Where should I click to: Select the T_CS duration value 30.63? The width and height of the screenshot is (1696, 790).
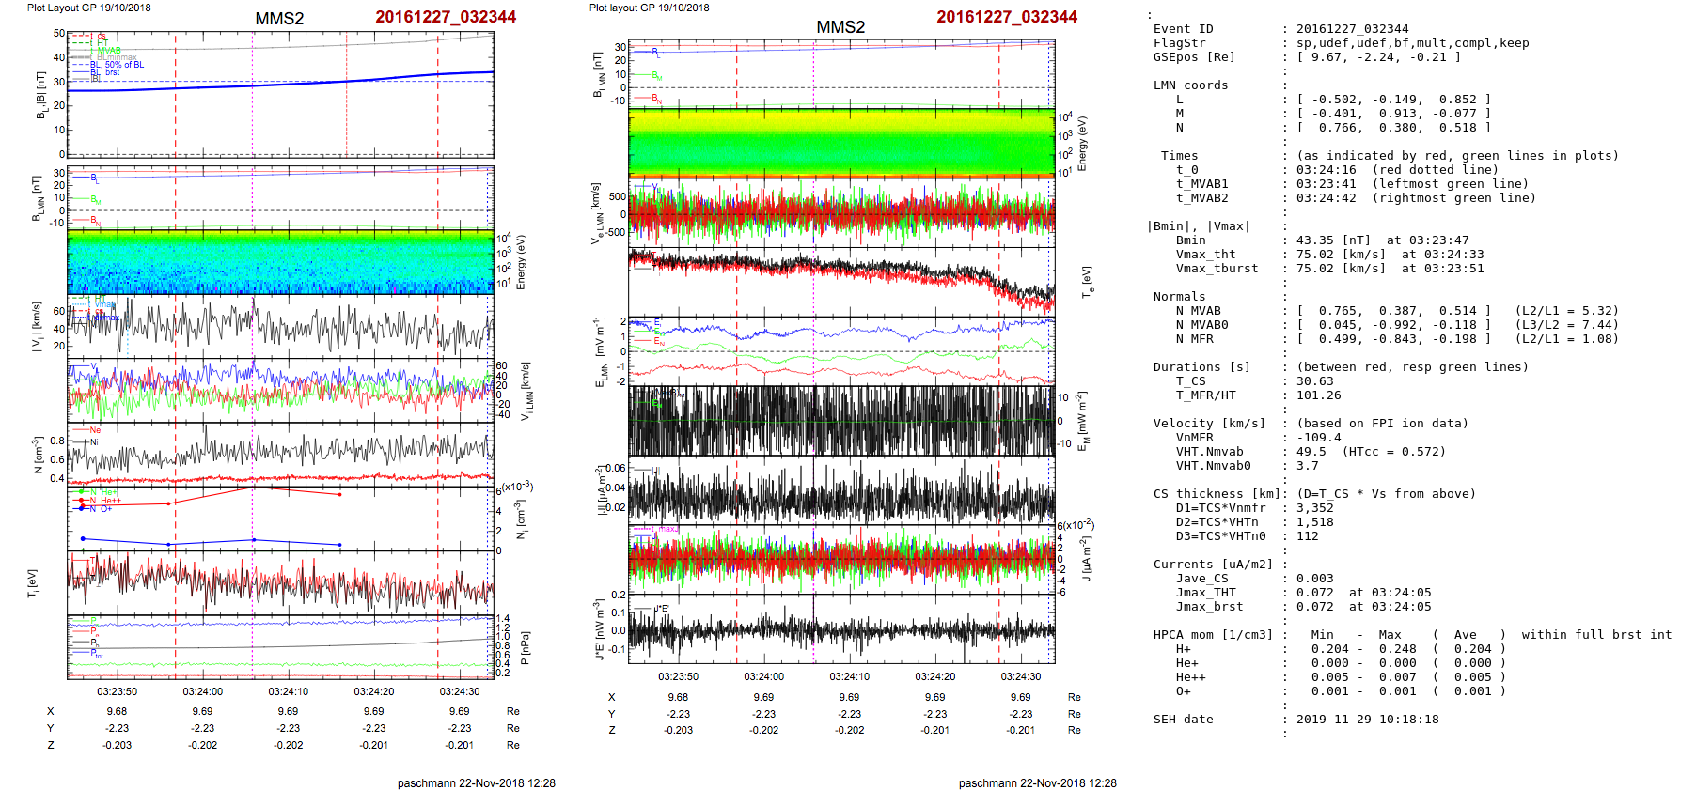[1314, 381]
